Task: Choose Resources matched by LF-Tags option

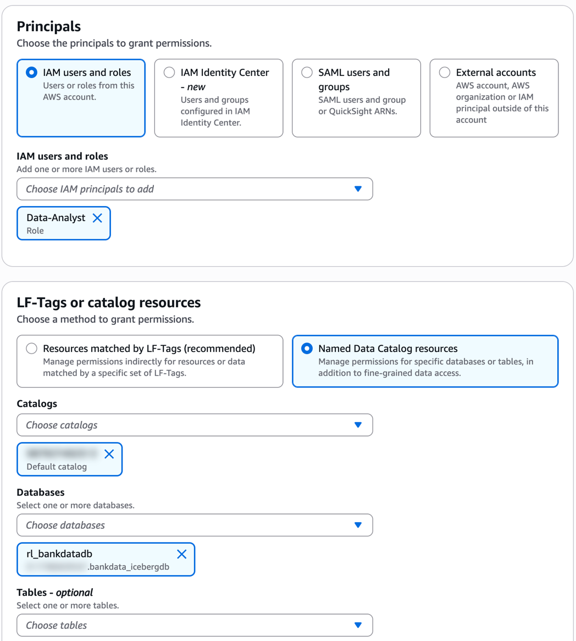Action: click(32, 349)
